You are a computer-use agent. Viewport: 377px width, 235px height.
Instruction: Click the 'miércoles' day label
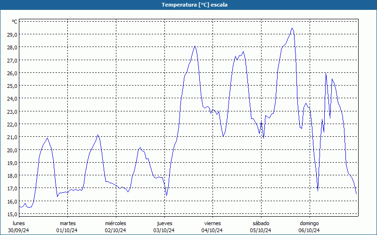(x=115, y=223)
